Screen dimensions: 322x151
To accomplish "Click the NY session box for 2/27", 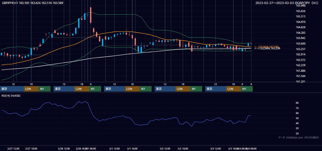I will (45, 89).
